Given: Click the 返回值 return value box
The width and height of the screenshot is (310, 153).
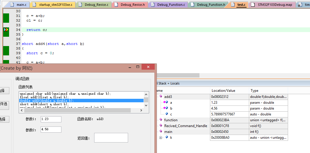Looking at the screenshot, I should pos(111,138).
